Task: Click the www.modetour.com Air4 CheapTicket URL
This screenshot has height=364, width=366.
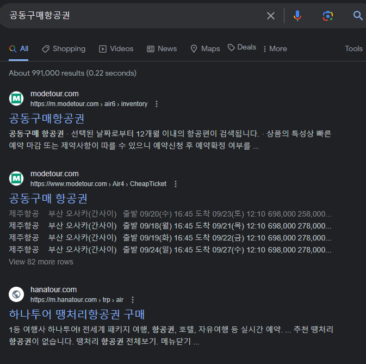Action: [x=98, y=184]
